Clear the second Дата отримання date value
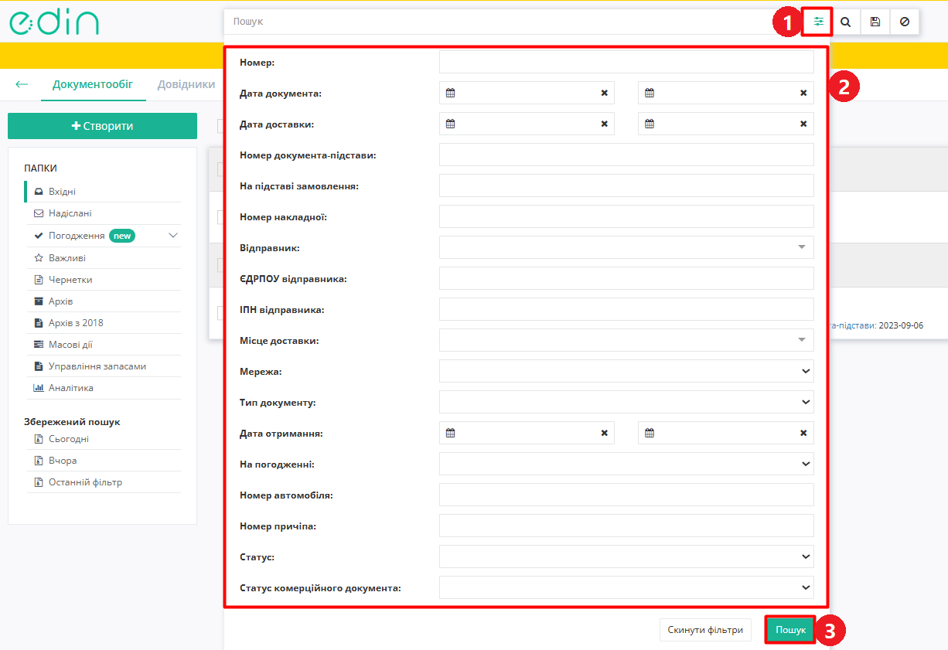Screen dimensions: 948x650 pyautogui.click(x=803, y=433)
